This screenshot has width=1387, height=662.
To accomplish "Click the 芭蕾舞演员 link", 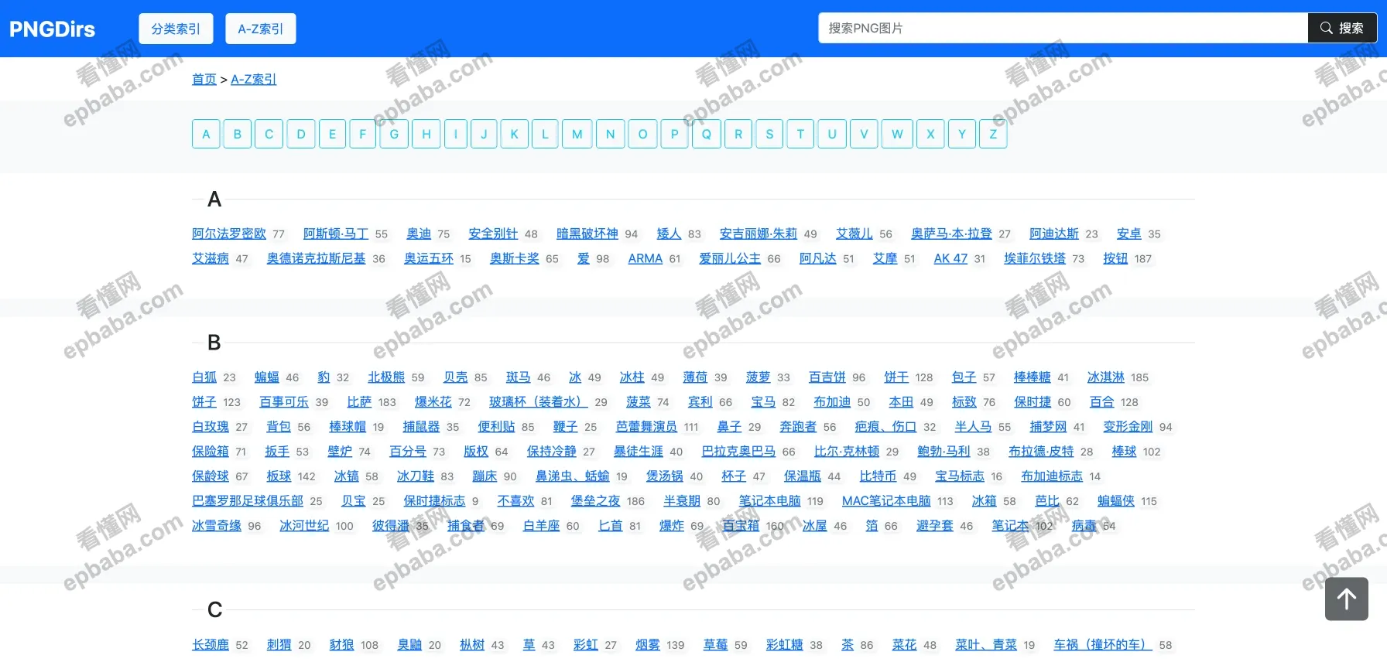I will coord(646,427).
